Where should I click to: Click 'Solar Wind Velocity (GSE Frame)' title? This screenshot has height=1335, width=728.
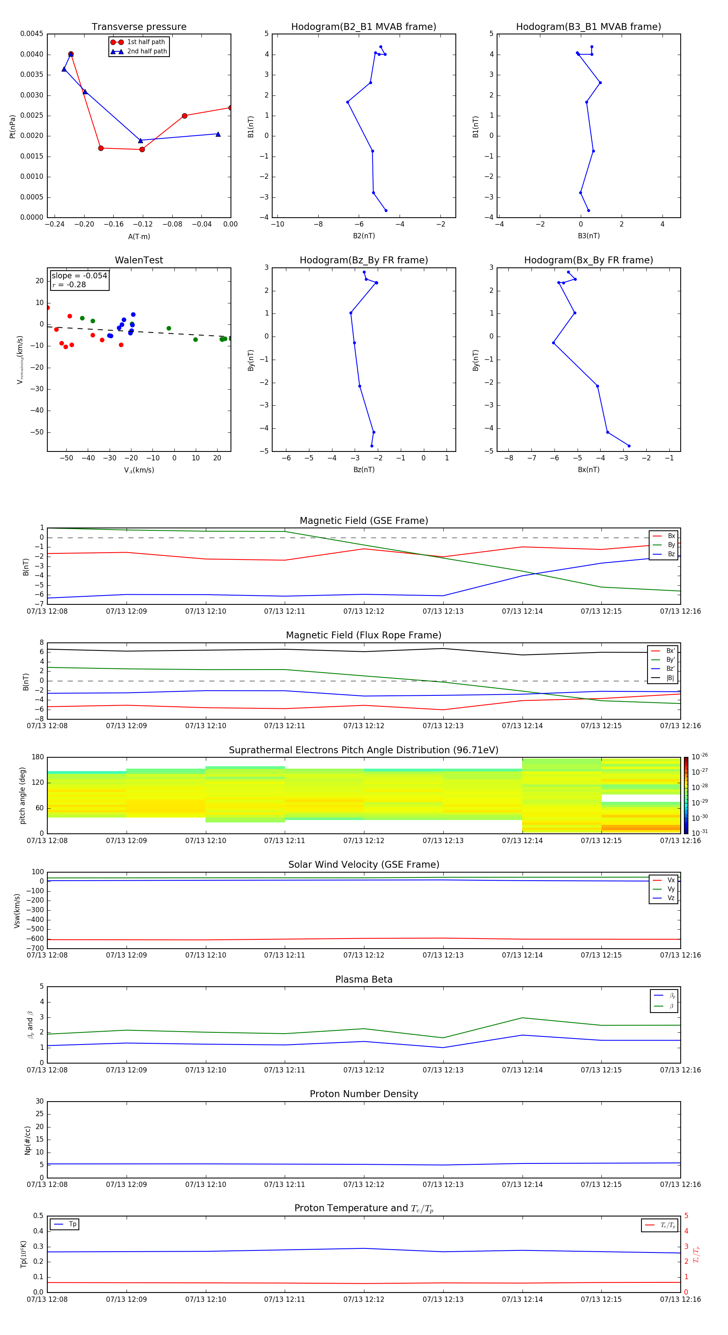(x=364, y=865)
